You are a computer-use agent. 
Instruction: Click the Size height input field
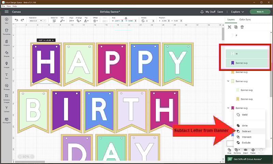pos(132,21)
